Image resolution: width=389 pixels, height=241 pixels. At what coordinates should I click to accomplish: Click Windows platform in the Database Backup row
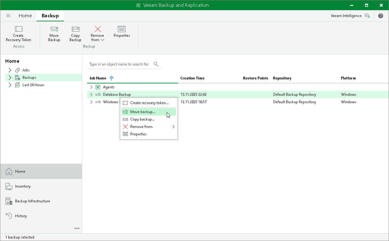pos(349,95)
